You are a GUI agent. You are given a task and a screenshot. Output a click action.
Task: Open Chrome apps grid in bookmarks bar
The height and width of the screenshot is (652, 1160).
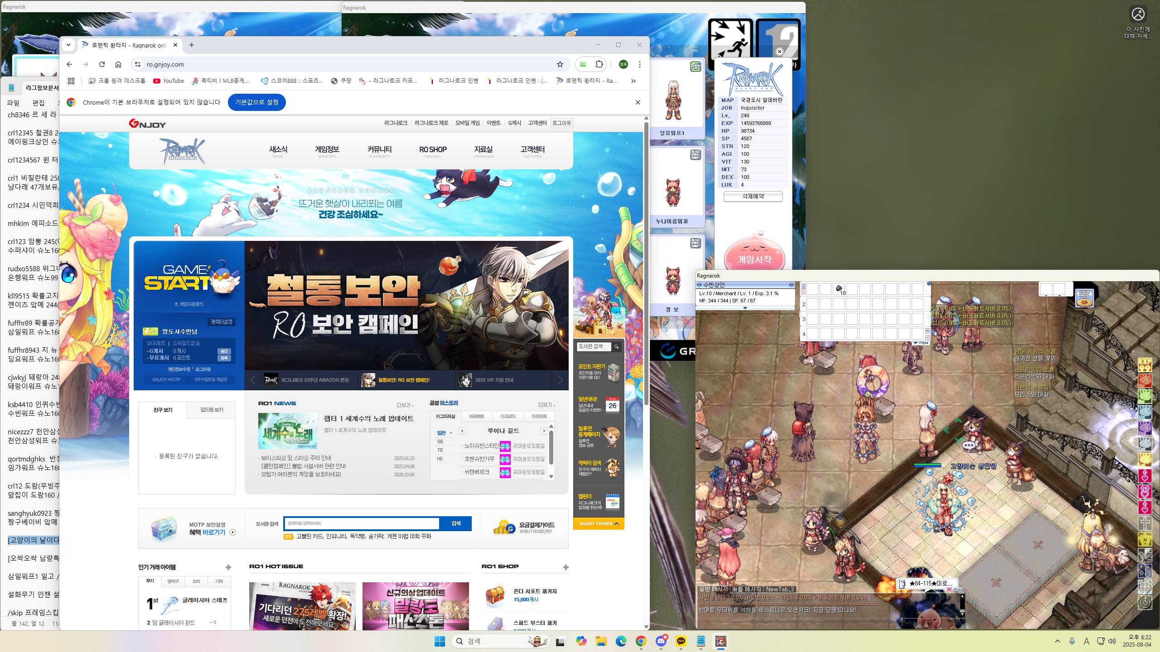[71, 81]
